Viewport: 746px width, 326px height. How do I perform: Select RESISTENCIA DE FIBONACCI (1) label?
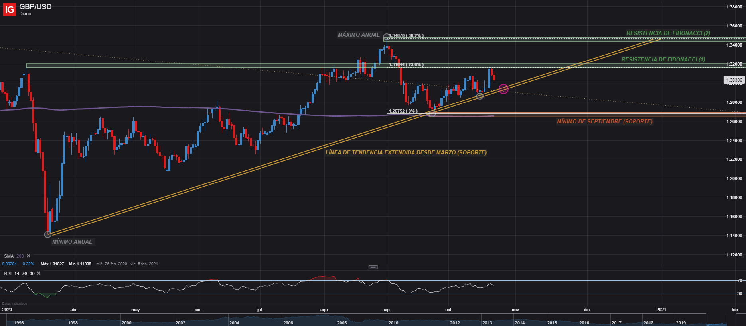click(663, 59)
